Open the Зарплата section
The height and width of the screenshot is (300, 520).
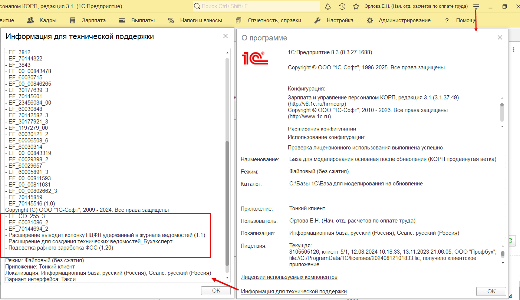coord(88,20)
